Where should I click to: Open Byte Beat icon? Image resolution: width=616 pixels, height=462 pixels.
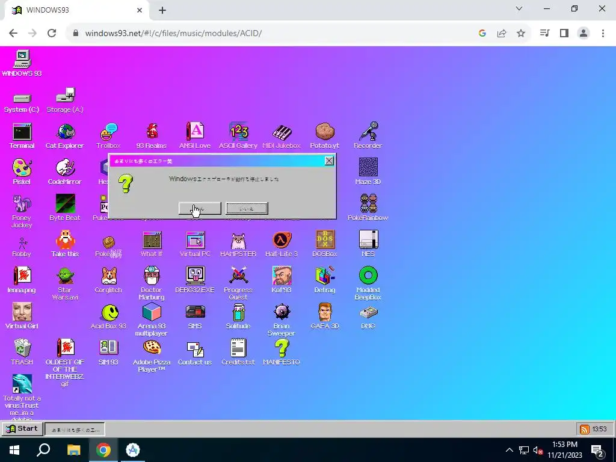[65, 208]
